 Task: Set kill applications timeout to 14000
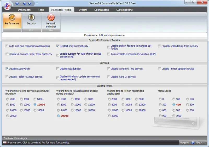click(x=58, y=110)
